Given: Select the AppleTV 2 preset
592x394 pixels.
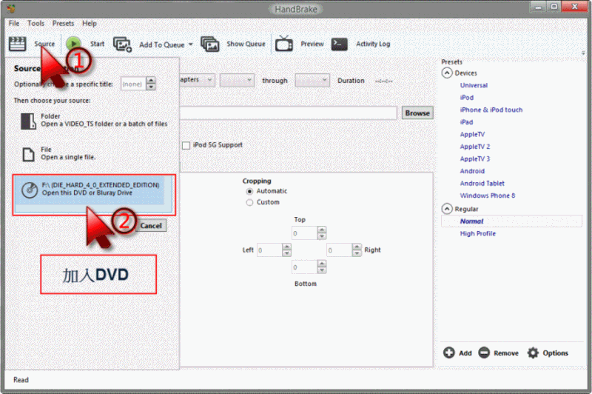Looking at the screenshot, I should (x=475, y=147).
